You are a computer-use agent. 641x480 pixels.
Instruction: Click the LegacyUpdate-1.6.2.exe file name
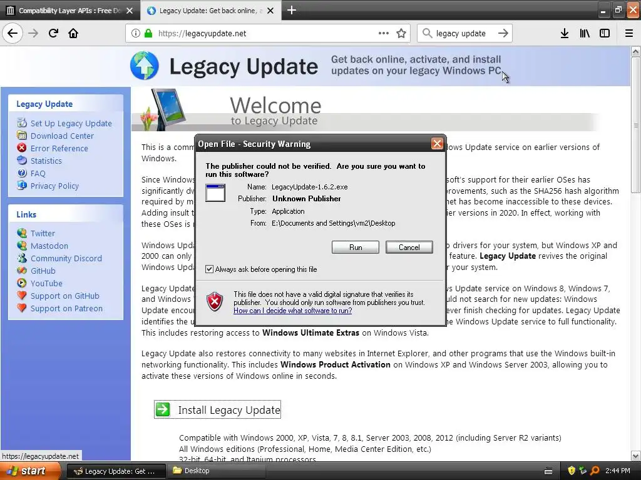pyautogui.click(x=309, y=187)
